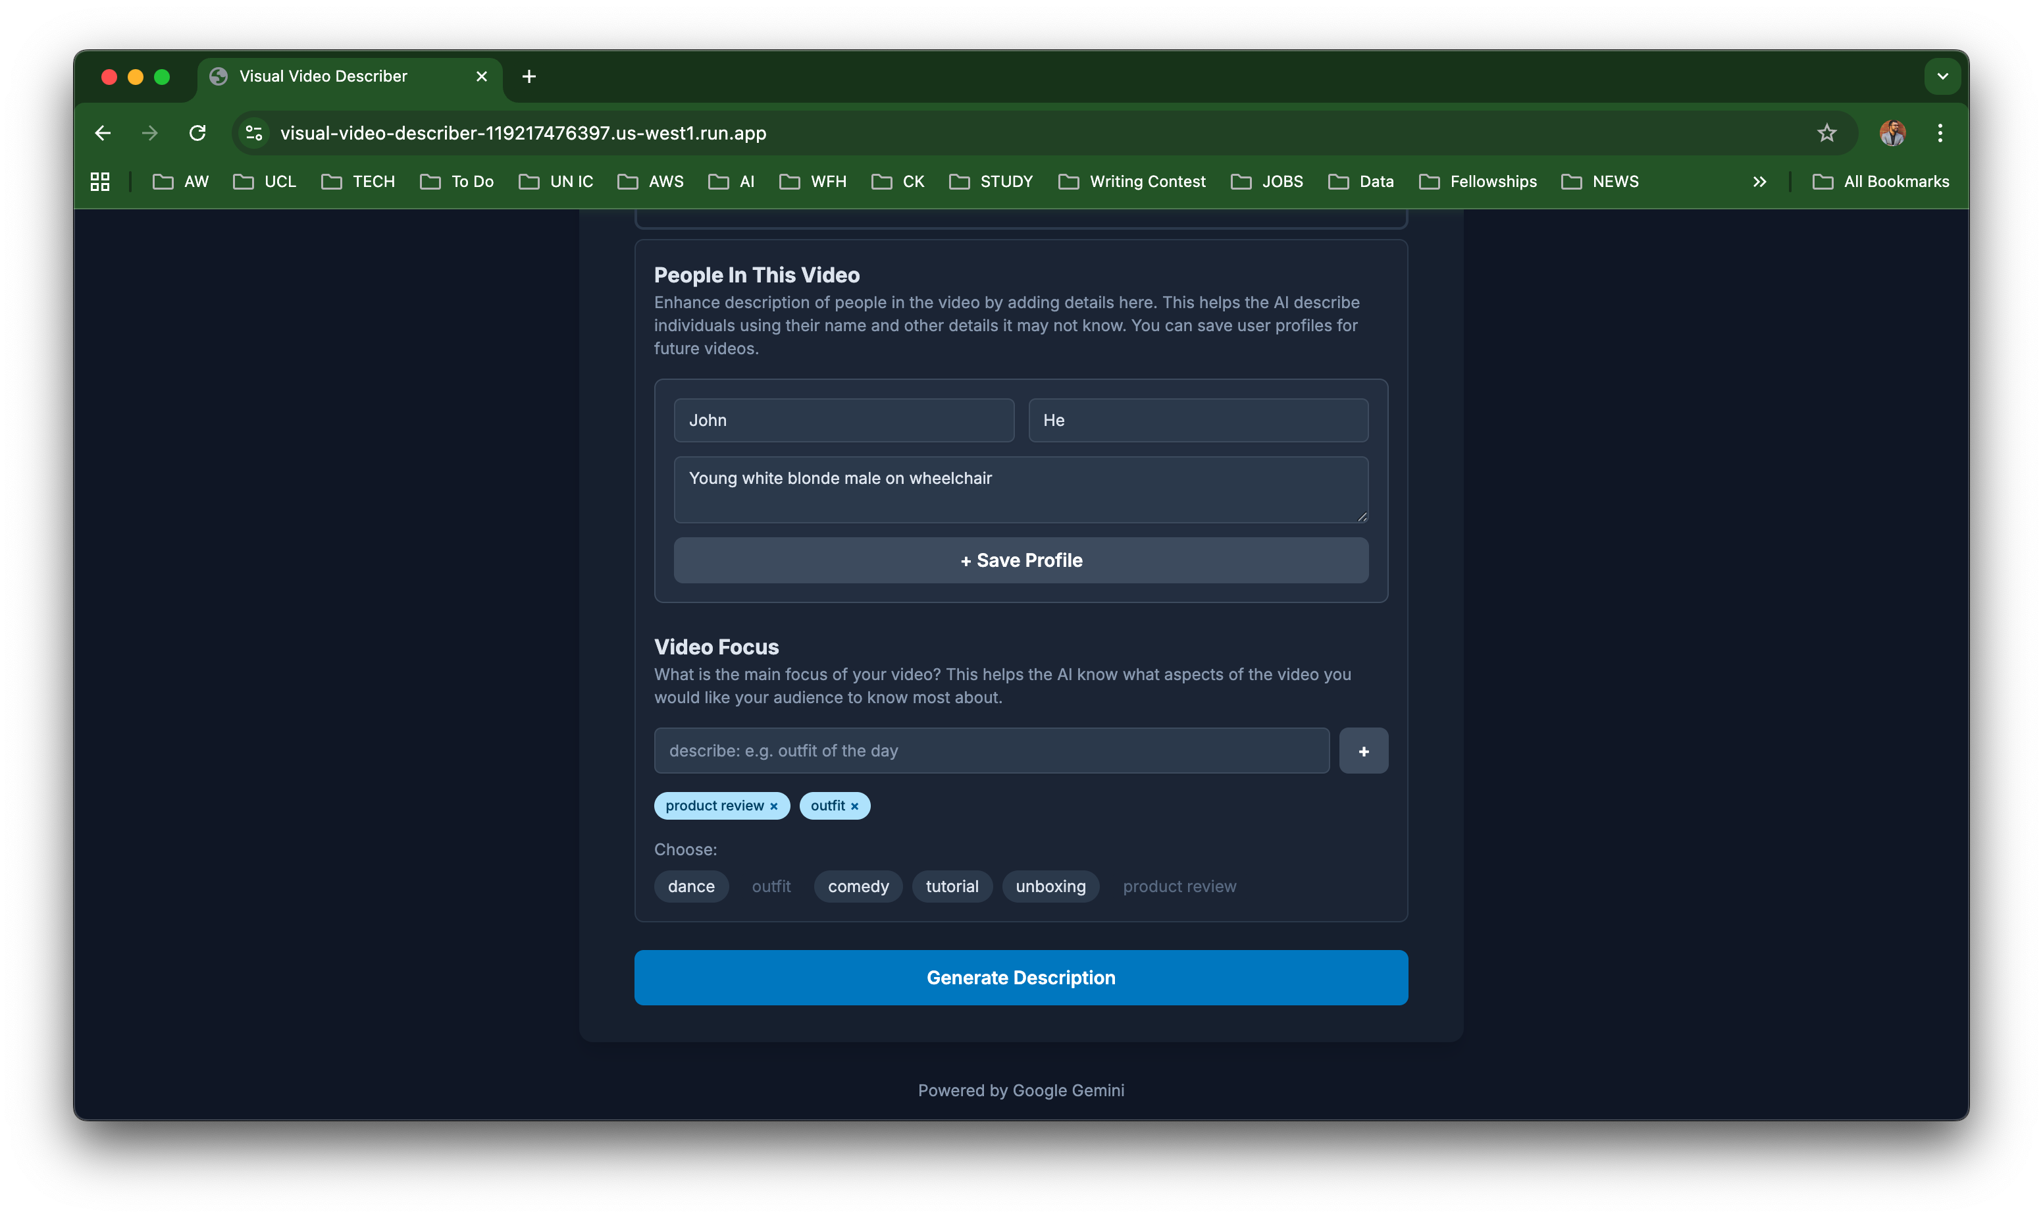2043x1218 pixels.
Task: Remove the 'product review' focus tag
Action: click(x=774, y=806)
